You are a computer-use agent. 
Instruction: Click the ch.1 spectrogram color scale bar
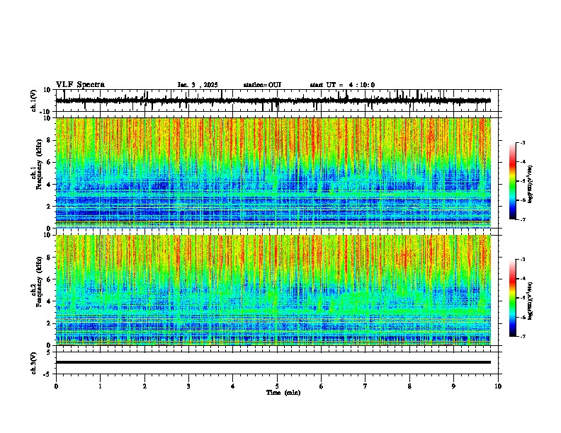tap(513, 181)
